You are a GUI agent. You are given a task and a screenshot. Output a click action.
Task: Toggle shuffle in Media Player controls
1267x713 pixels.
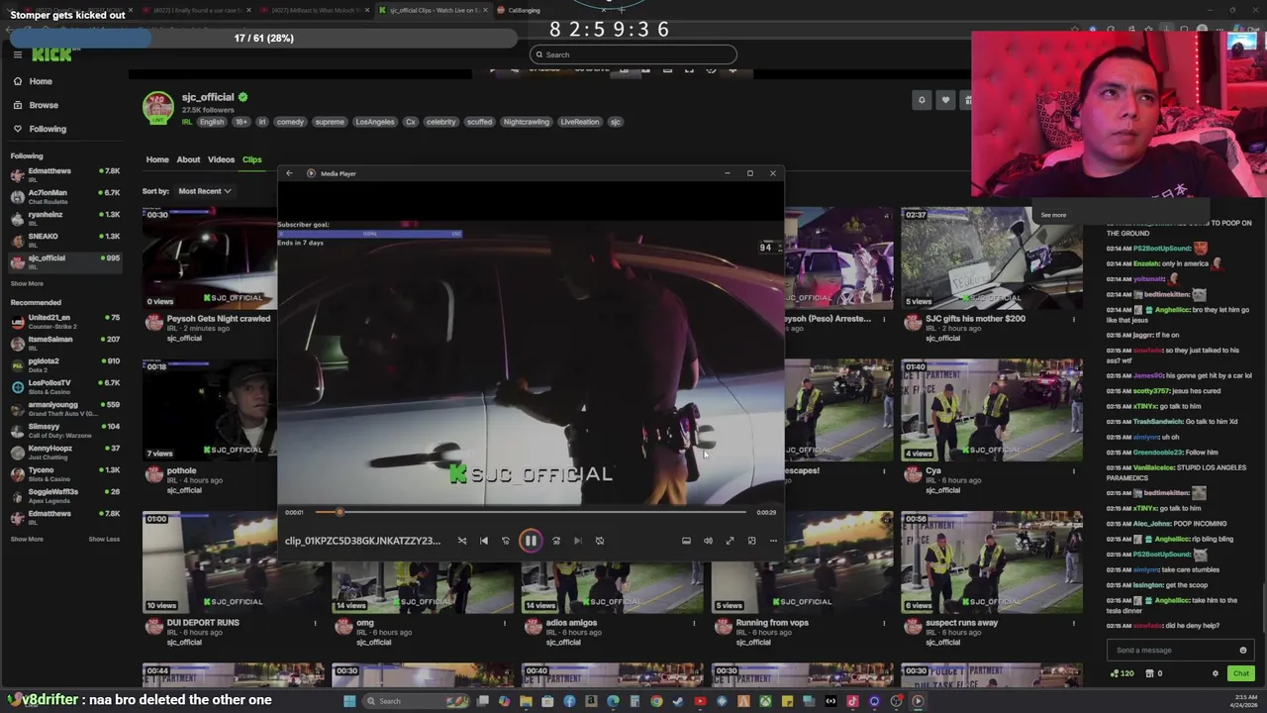click(462, 541)
